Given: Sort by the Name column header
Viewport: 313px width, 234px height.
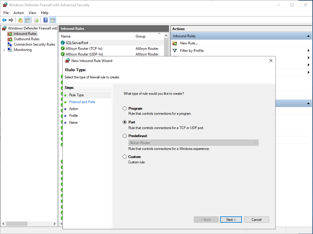Looking at the screenshot, I should 96,36.
